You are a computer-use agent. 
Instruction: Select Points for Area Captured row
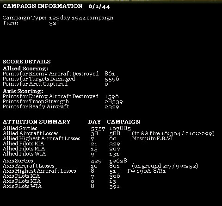(55, 84)
